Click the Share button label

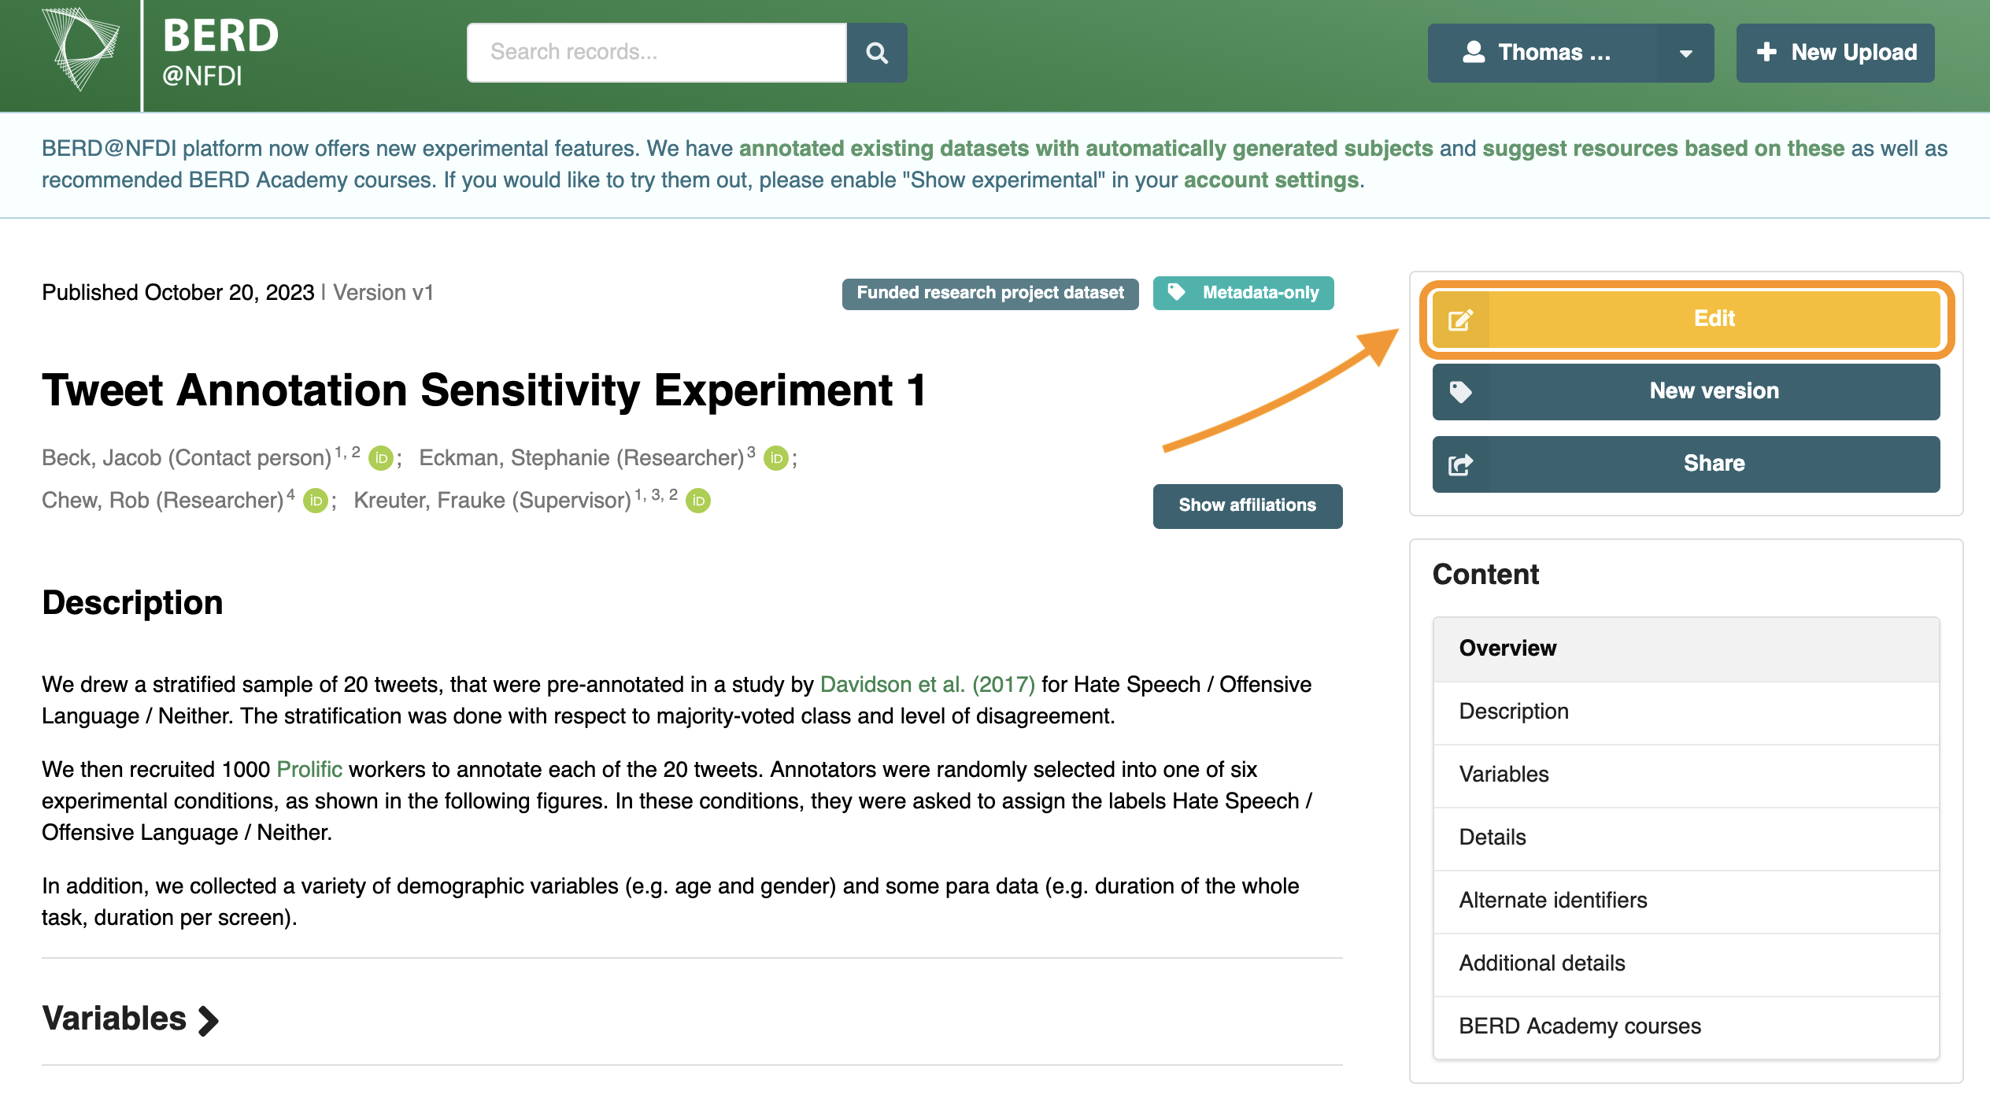pyautogui.click(x=1714, y=464)
